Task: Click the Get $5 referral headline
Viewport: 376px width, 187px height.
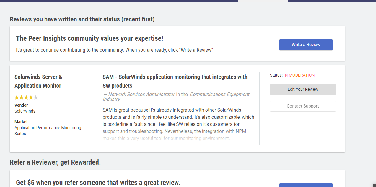Action: pyautogui.click(x=98, y=183)
